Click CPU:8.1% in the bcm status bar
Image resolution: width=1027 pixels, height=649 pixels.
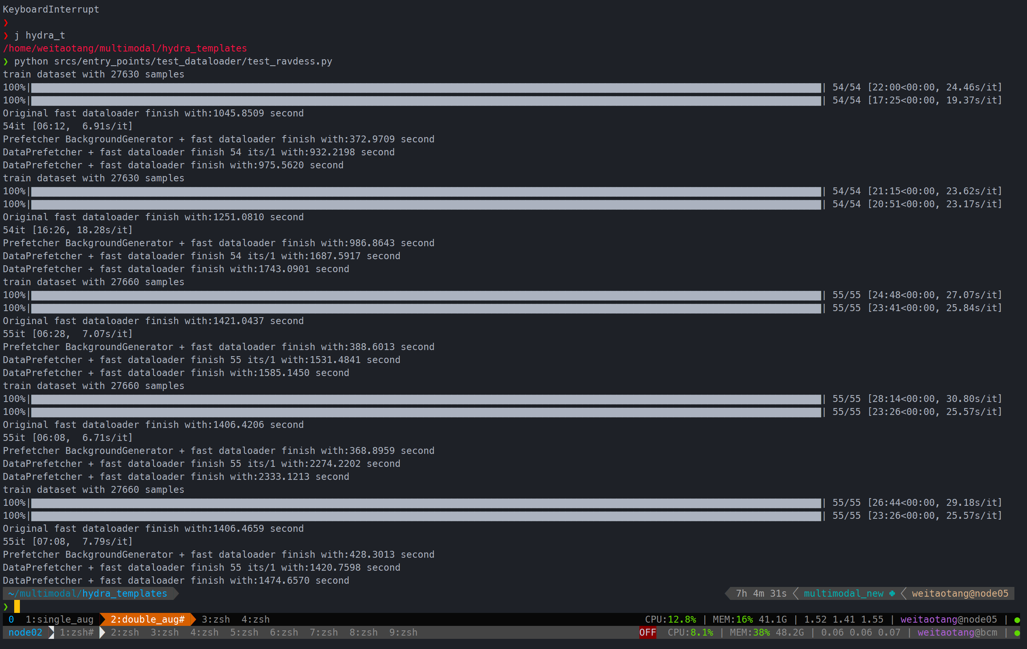pos(690,632)
